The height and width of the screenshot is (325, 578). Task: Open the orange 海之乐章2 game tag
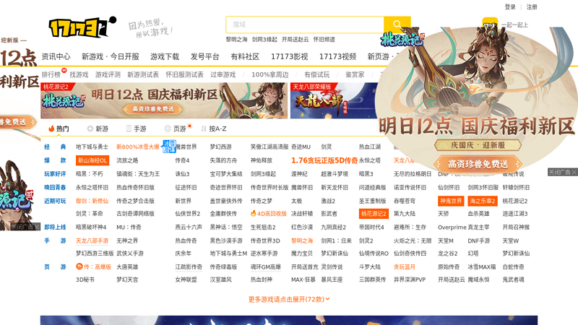tap(483, 201)
